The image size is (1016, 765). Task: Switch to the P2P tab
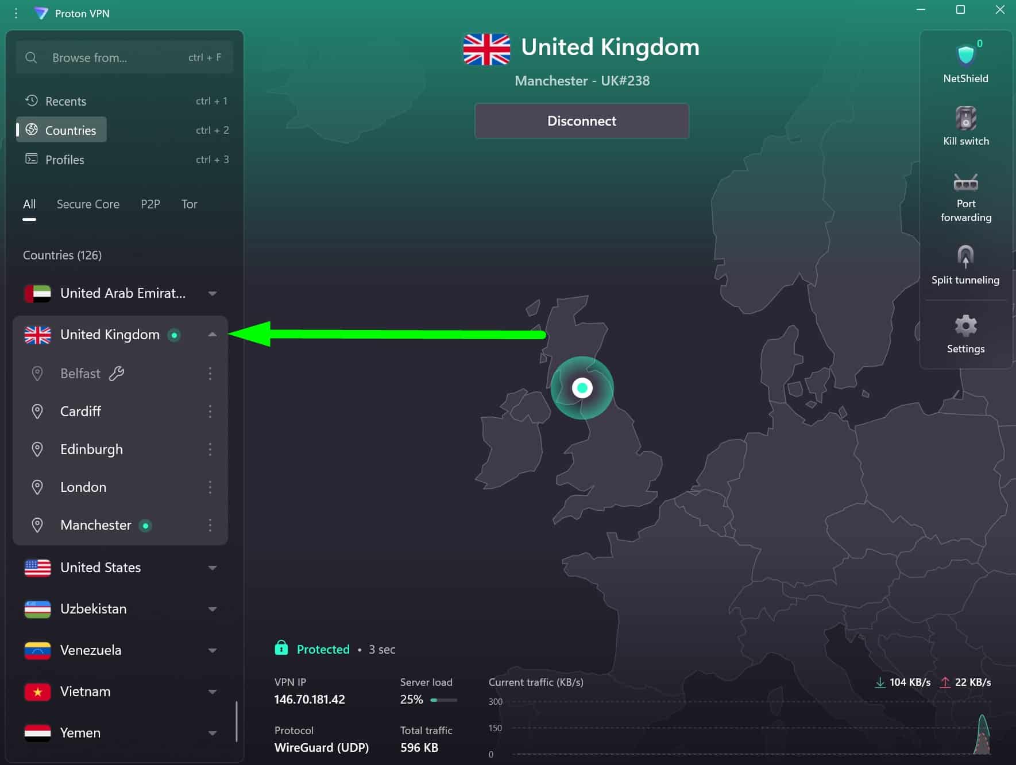150,204
